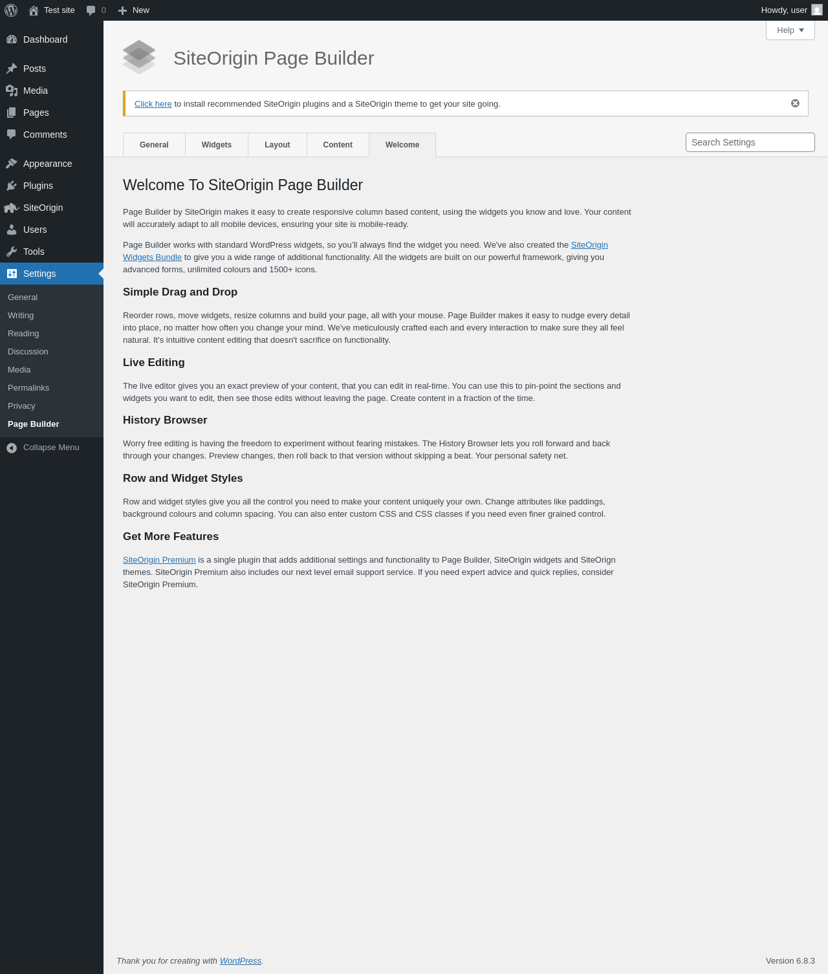828x974 pixels.
Task: Click the Search Settings input field
Action: tap(750, 142)
